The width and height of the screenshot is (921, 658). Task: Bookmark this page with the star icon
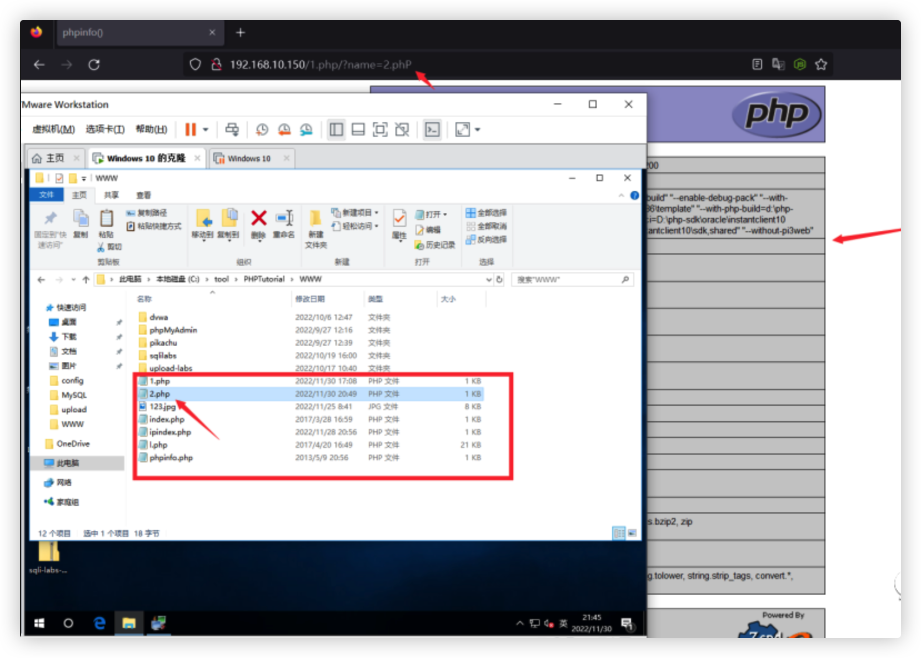[x=820, y=64]
